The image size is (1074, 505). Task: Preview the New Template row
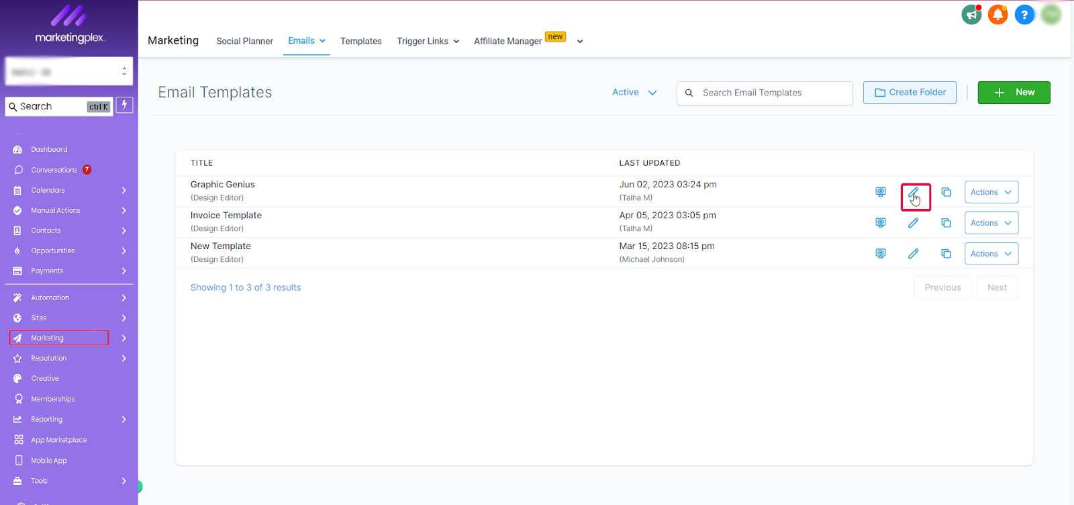pyautogui.click(x=881, y=254)
